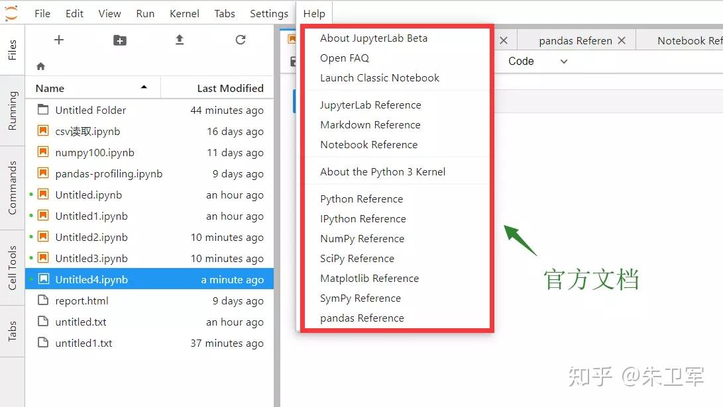Select file numpy100.ipynb
This screenshot has width=723, height=407.
[150, 152]
